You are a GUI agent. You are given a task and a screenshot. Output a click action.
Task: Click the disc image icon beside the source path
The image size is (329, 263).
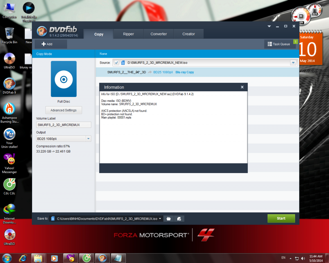(x=123, y=63)
